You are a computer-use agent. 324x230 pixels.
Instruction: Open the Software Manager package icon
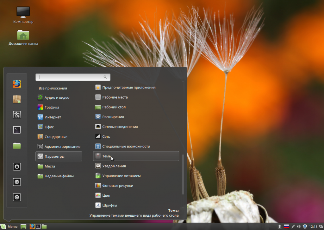17,99
